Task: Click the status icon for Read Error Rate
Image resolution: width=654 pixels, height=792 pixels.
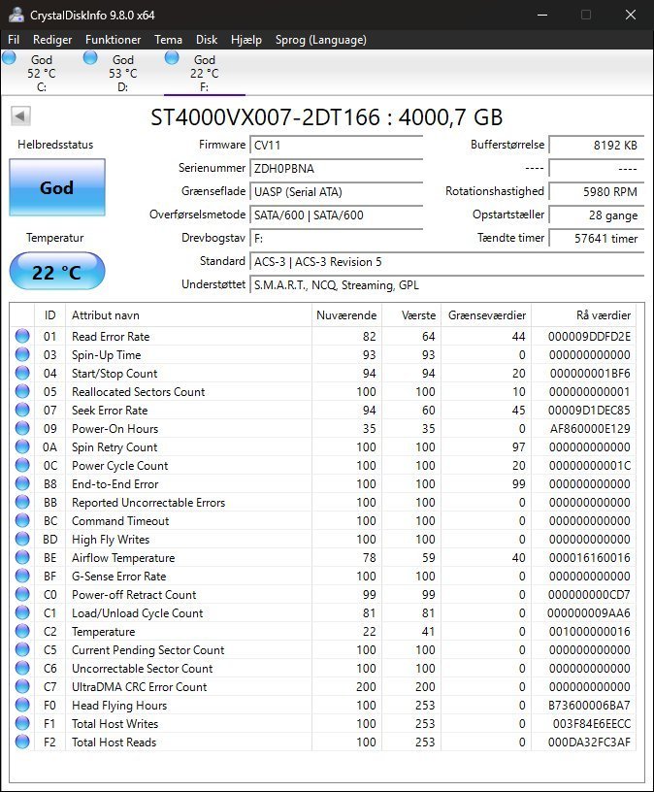Action: 22,337
